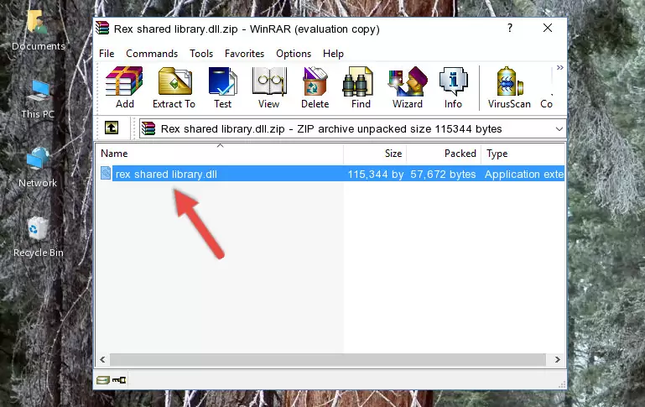Open the Help menu
This screenshot has width=645, height=407.
[x=333, y=54]
